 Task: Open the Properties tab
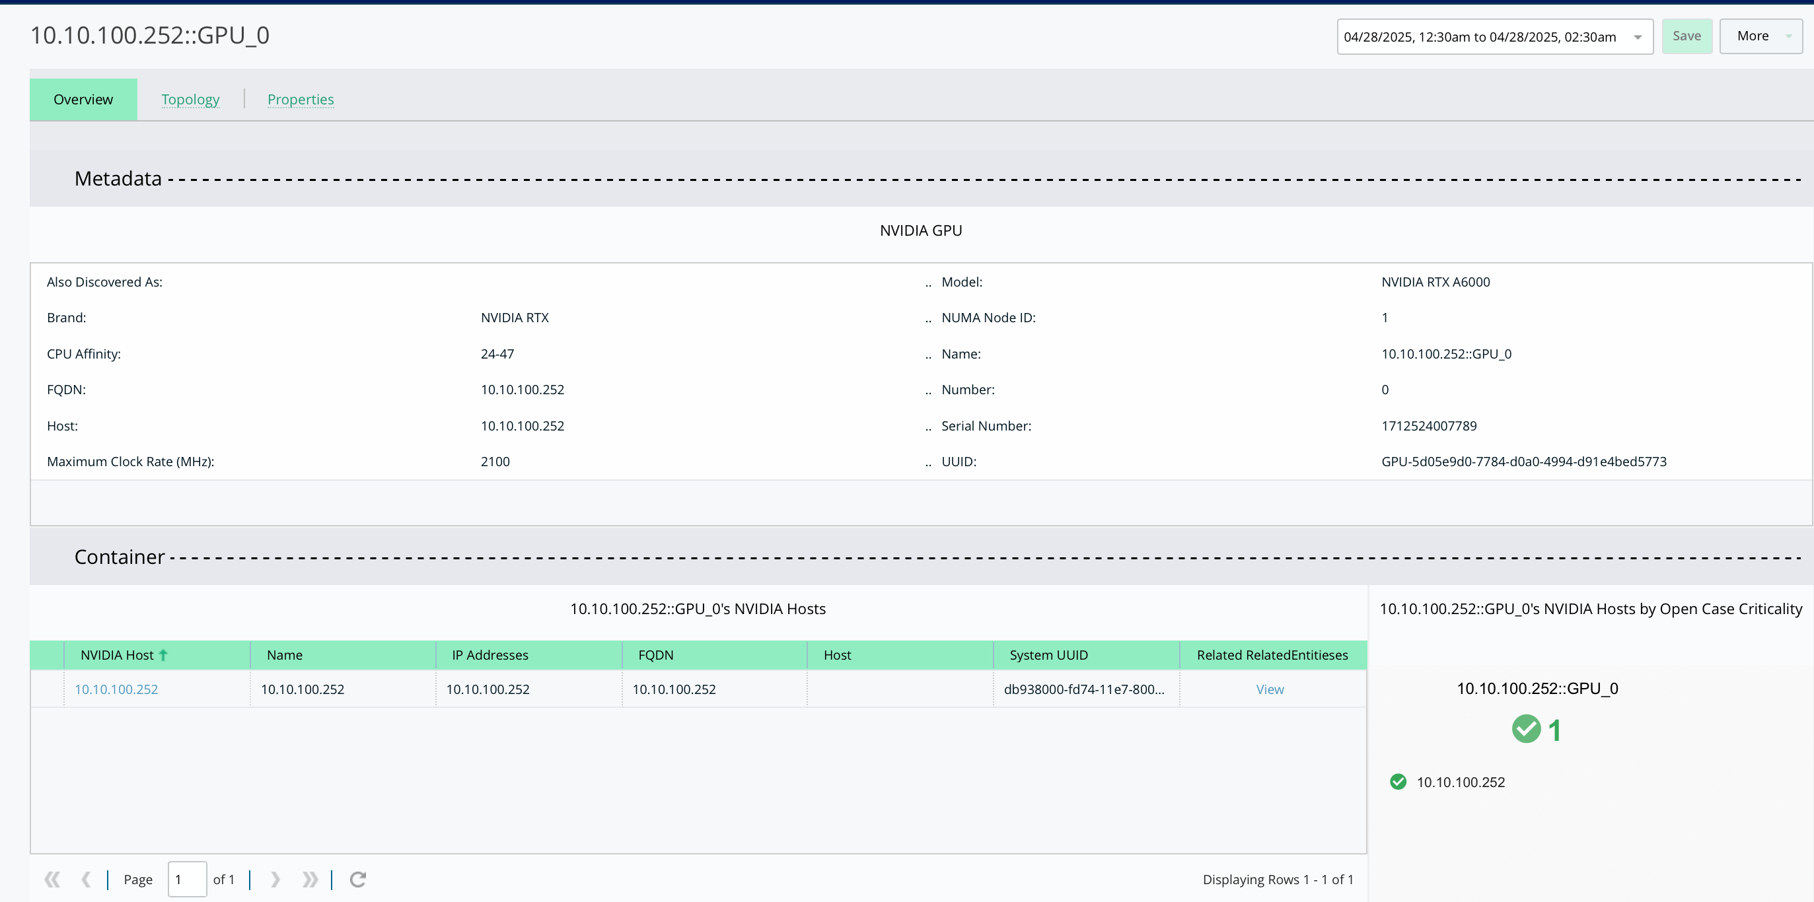[x=301, y=99]
